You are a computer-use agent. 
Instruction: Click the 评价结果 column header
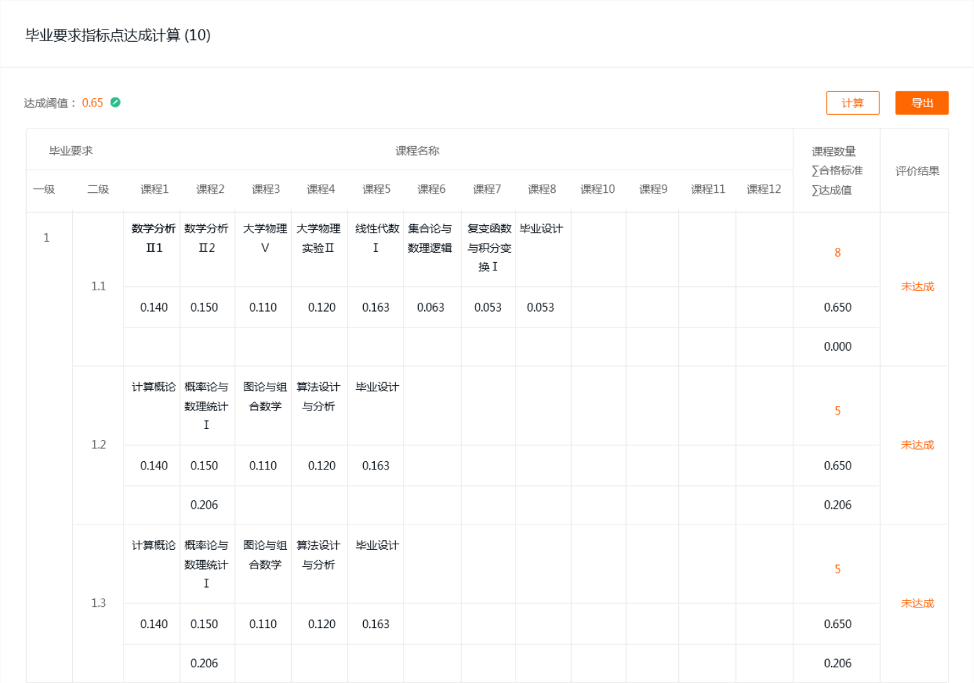917,171
